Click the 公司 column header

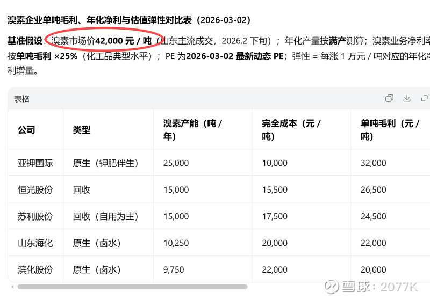click(x=26, y=130)
